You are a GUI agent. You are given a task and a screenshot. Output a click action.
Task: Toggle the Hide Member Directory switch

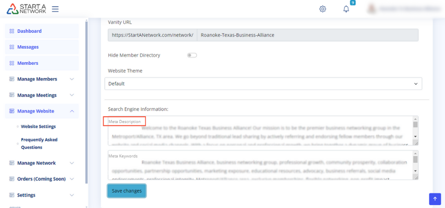(192, 55)
